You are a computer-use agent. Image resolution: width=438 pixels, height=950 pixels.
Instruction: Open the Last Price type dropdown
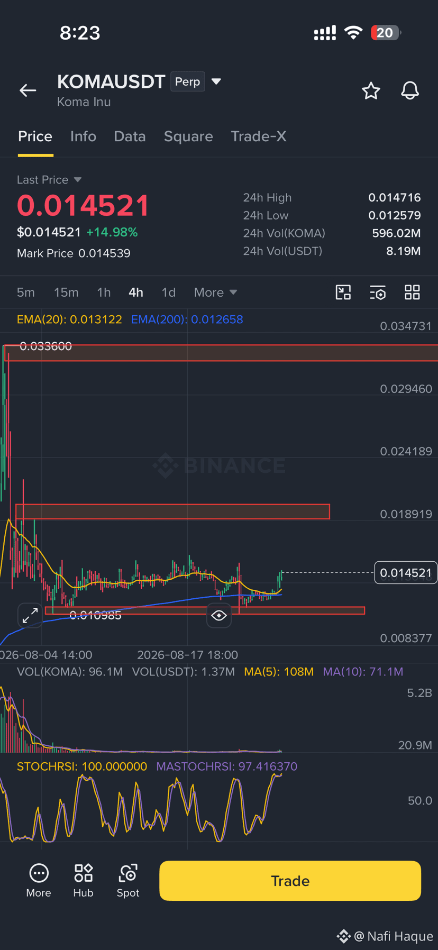(49, 180)
